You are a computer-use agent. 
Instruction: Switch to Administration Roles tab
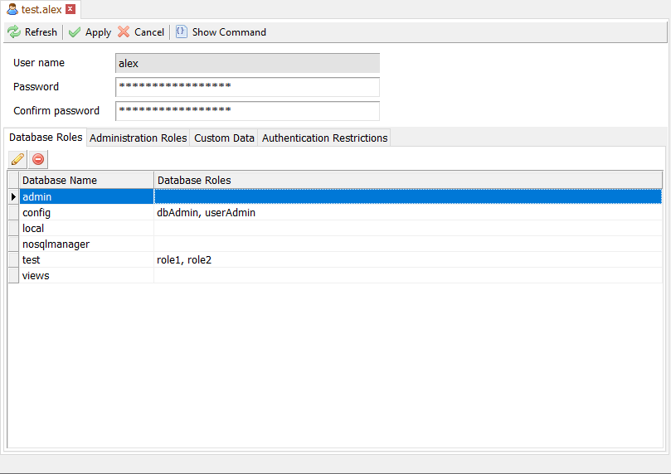pyautogui.click(x=138, y=138)
